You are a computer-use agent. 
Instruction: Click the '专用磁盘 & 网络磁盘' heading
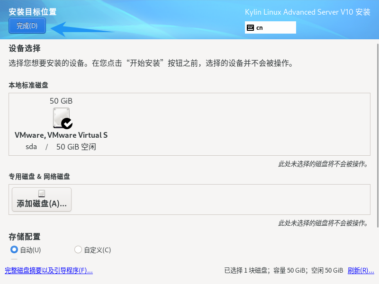point(39,177)
